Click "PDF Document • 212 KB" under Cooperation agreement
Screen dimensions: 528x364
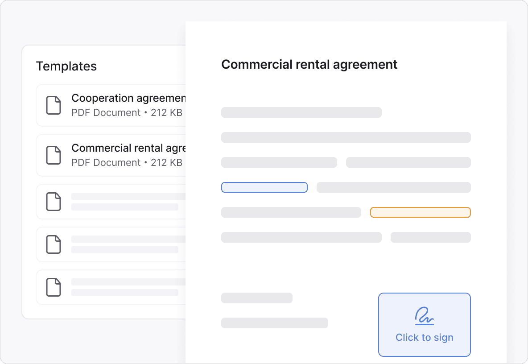tap(127, 113)
